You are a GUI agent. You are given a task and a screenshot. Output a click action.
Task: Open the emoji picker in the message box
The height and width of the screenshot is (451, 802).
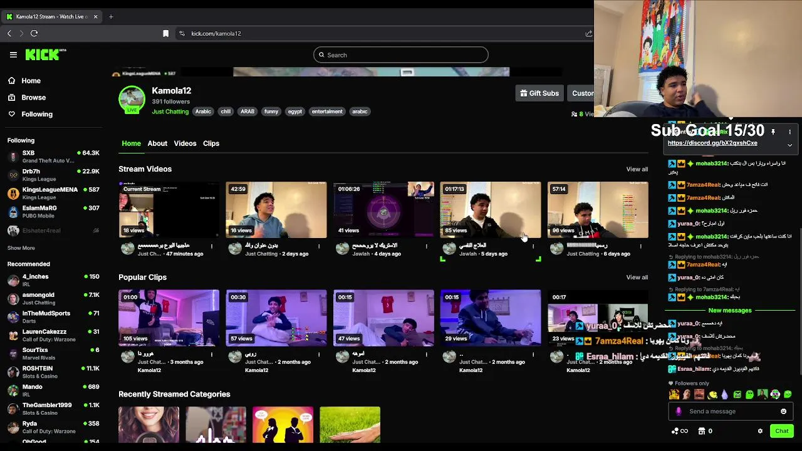[x=783, y=412]
